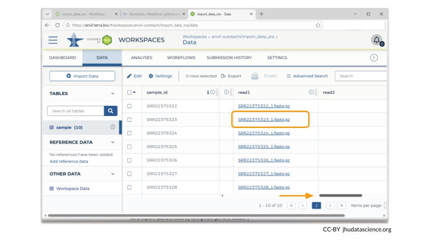Viewport: 427px width, 240px height.
Task: Open info icon in read1 header
Action: (311, 92)
